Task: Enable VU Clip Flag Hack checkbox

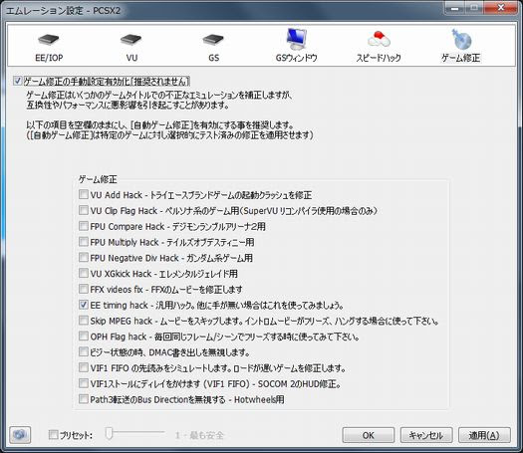Action: [83, 210]
